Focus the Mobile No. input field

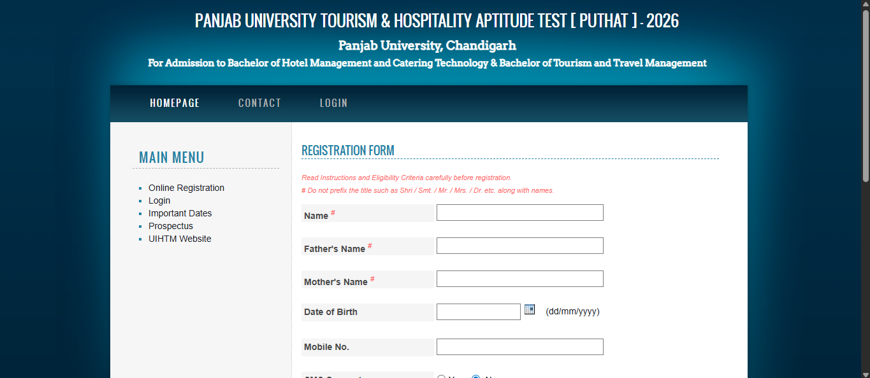click(519, 347)
